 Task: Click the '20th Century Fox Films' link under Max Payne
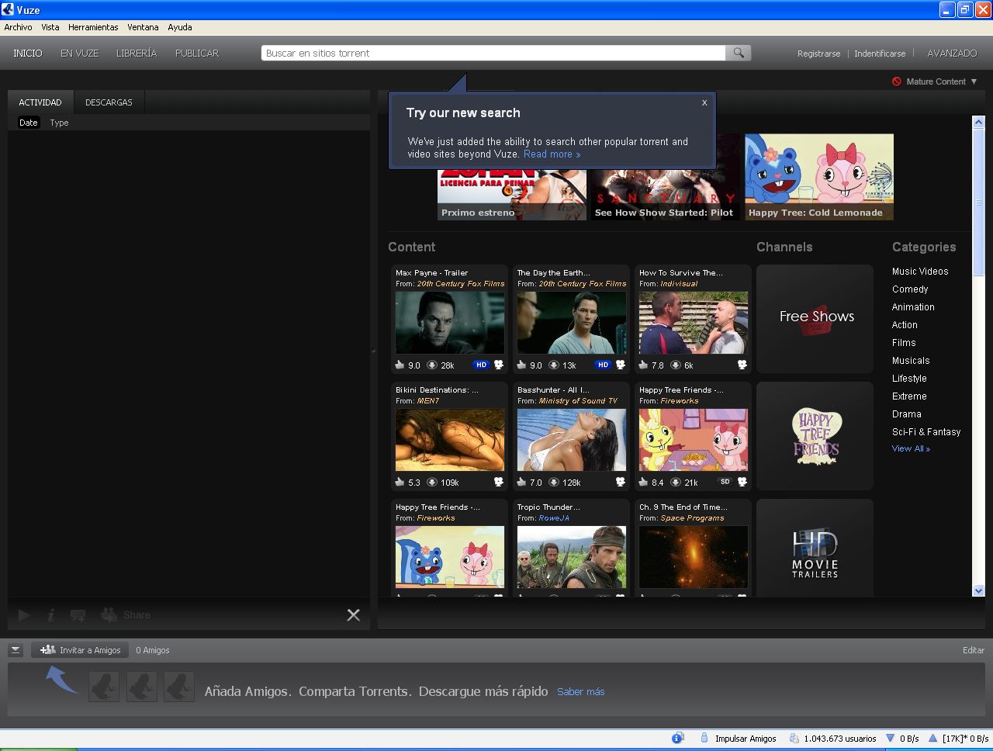click(x=461, y=284)
